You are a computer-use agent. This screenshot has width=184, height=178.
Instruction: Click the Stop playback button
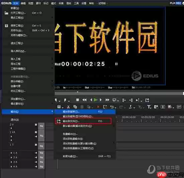pyautogui.click(x=78, y=100)
